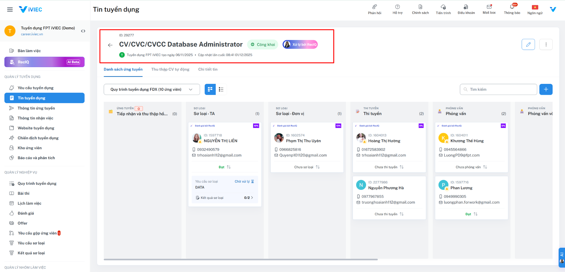Click the Tìm kiếm search field
The height and width of the screenshot is (272, 565).
click(498, 89)
